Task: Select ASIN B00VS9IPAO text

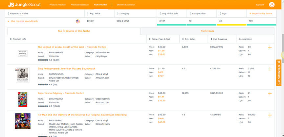Action: tap(55, 121)
